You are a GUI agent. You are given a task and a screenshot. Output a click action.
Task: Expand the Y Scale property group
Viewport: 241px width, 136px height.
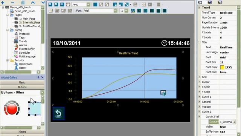coord(199,92)
